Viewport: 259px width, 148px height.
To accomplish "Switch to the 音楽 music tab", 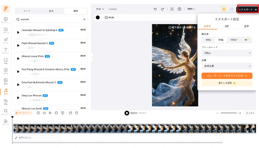I will point(51,11).
